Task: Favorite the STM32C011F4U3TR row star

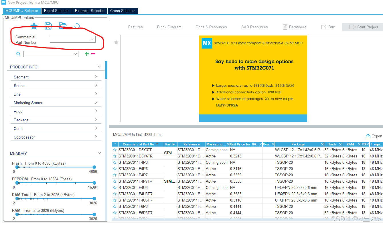Action: click(x=115, y=194)
